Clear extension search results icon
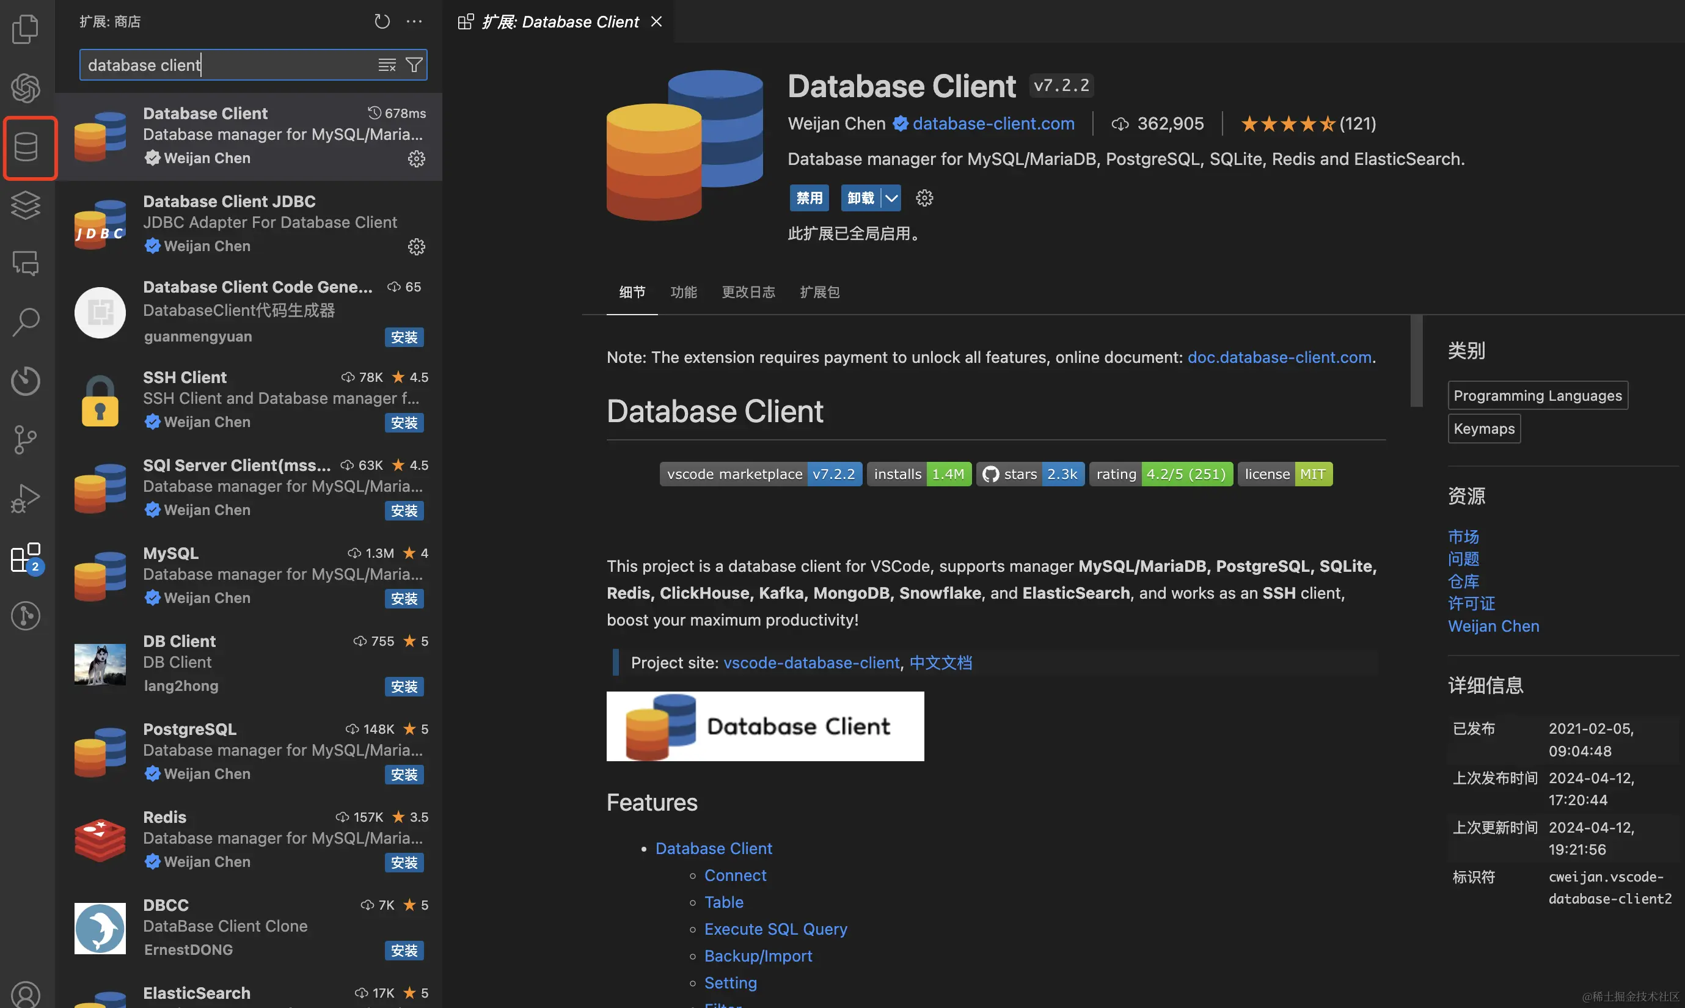Screen dimensions: 1685x1008 click(x=387, y=65)
